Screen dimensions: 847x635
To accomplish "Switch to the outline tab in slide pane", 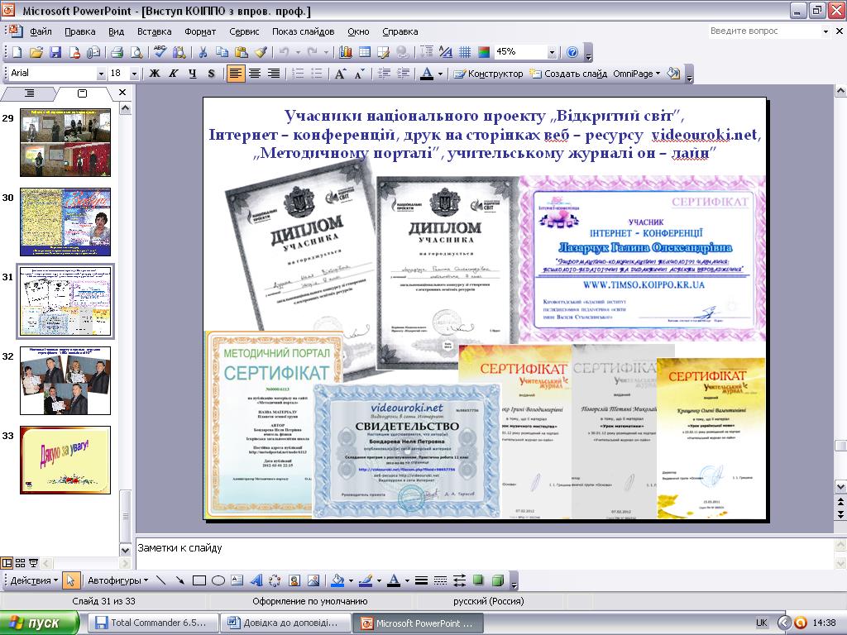I will 29,93.
